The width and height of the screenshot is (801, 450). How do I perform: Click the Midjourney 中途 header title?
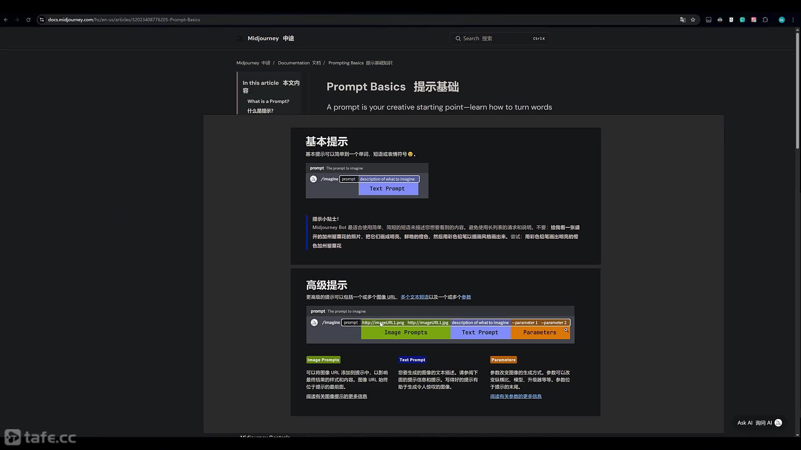(271, 38)
